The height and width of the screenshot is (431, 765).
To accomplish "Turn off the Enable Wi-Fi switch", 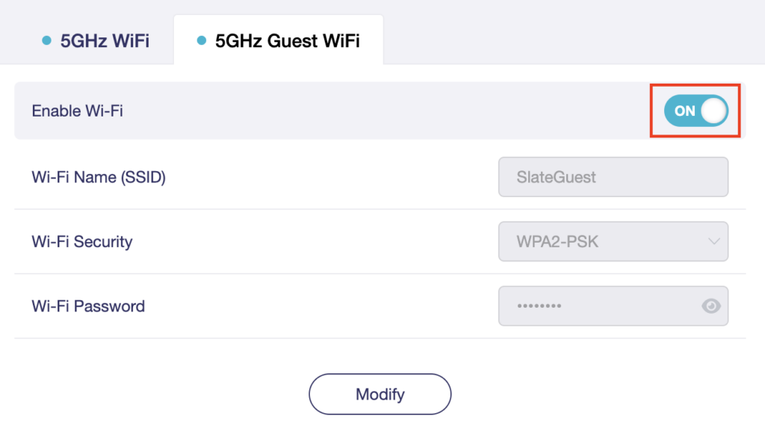I will 696,111.
